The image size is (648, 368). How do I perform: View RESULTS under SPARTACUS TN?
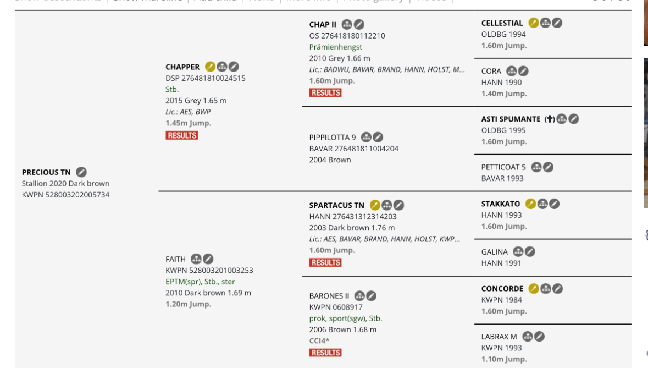(325, 262)
